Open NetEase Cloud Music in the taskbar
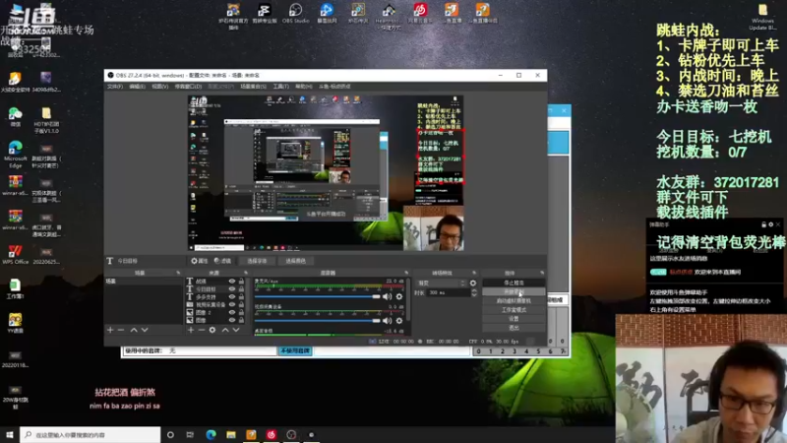This screenshot has height=443, width=787. click(272, 434)
